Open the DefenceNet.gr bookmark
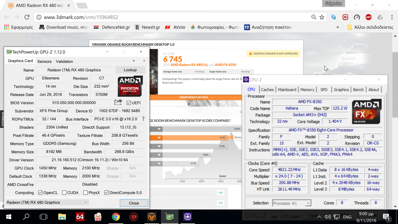This screenshot has width=398, height=224. pyautogui.click(x=112, y=27)
